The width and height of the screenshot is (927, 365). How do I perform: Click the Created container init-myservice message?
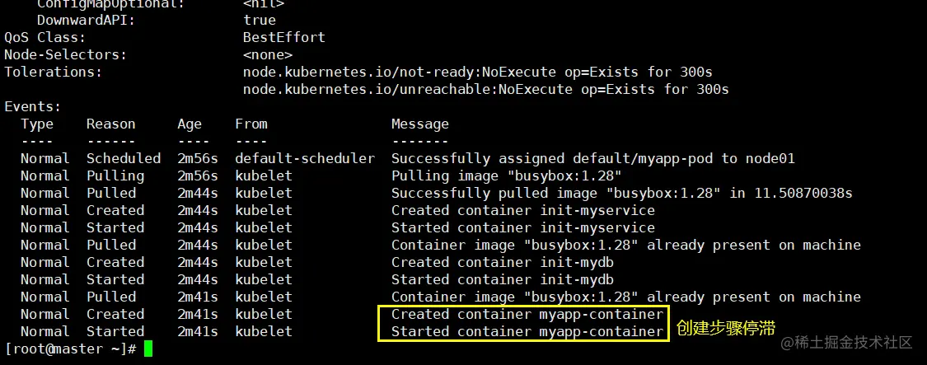522,210
